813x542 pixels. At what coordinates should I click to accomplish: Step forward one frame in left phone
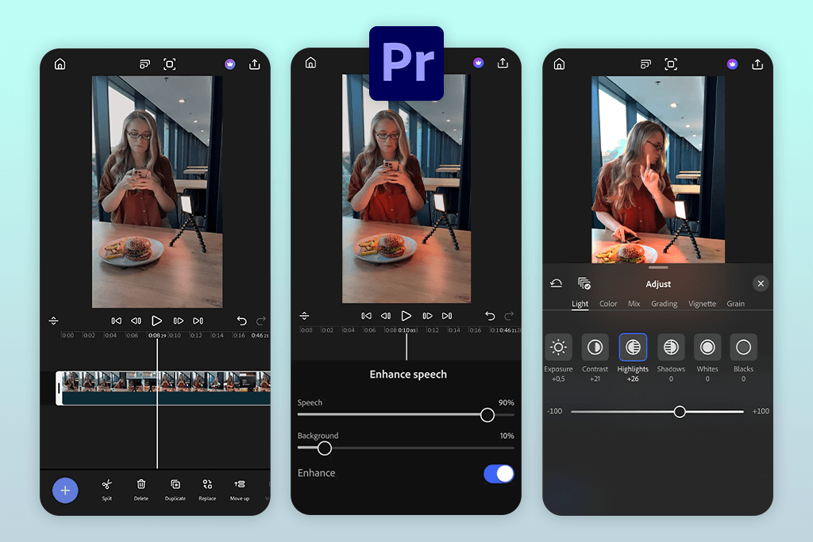pos(178,321)
